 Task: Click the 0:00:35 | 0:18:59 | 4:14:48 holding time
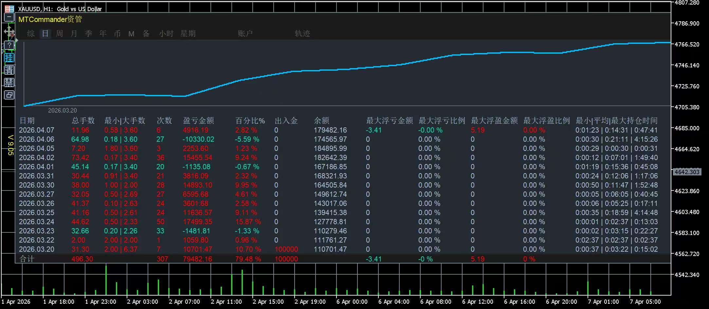coord(617,212)
